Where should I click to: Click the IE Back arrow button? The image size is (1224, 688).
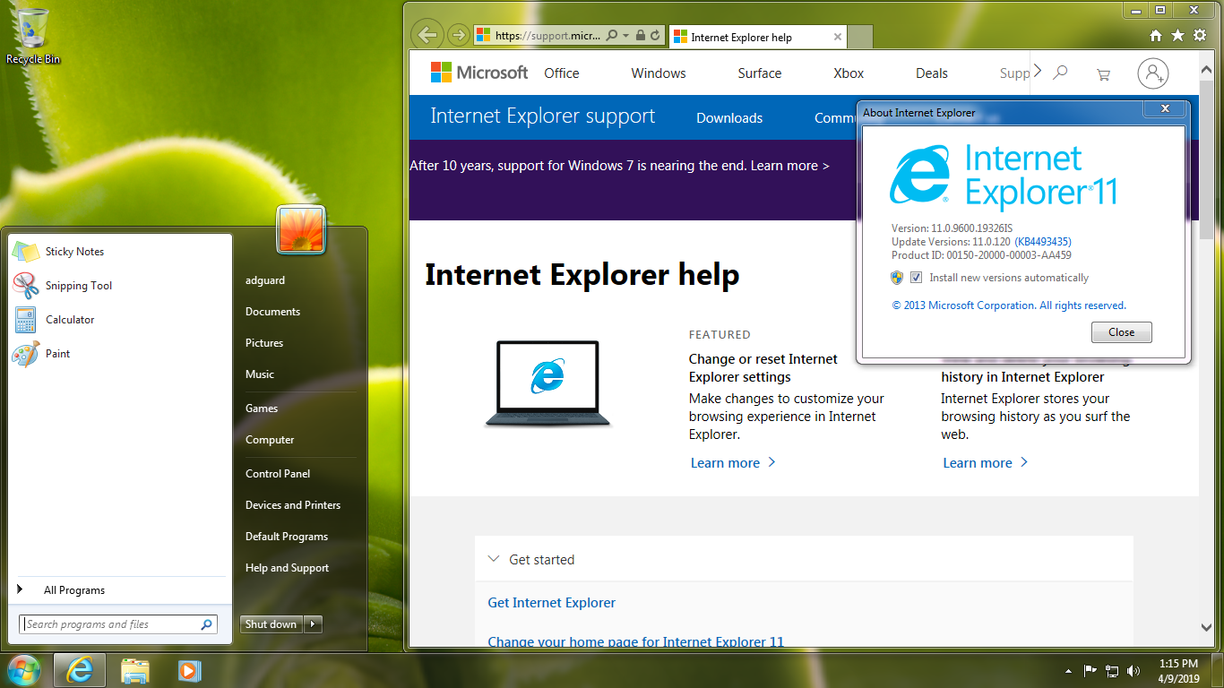[427, 35]
